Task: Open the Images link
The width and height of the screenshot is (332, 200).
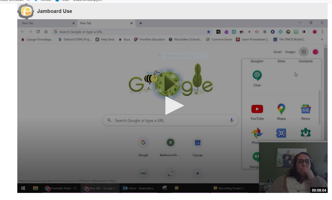Action: tap(290, 52)
